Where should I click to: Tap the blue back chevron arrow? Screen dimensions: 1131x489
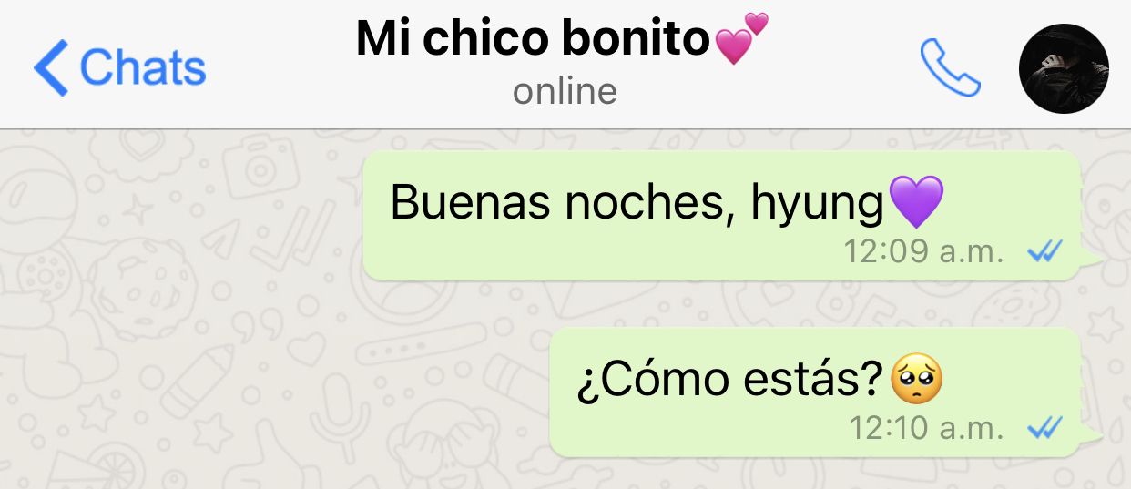click(x=51, y=68)
